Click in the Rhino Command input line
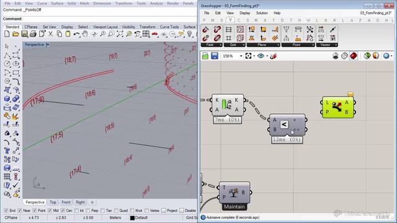This screenshot has width=397, height=223. coord(109,19)
